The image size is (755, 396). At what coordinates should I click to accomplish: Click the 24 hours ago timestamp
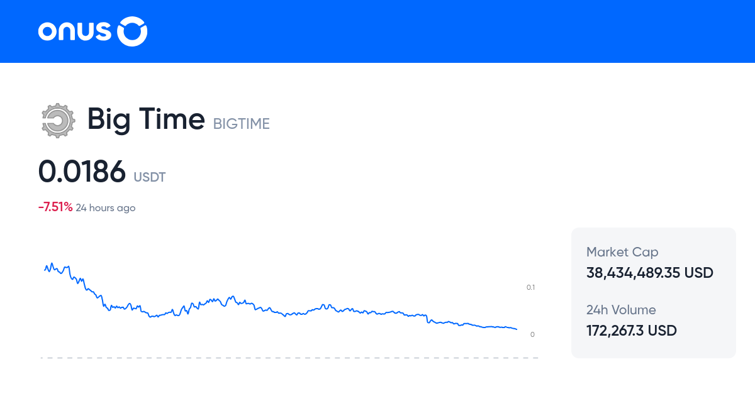coord(106,207)
